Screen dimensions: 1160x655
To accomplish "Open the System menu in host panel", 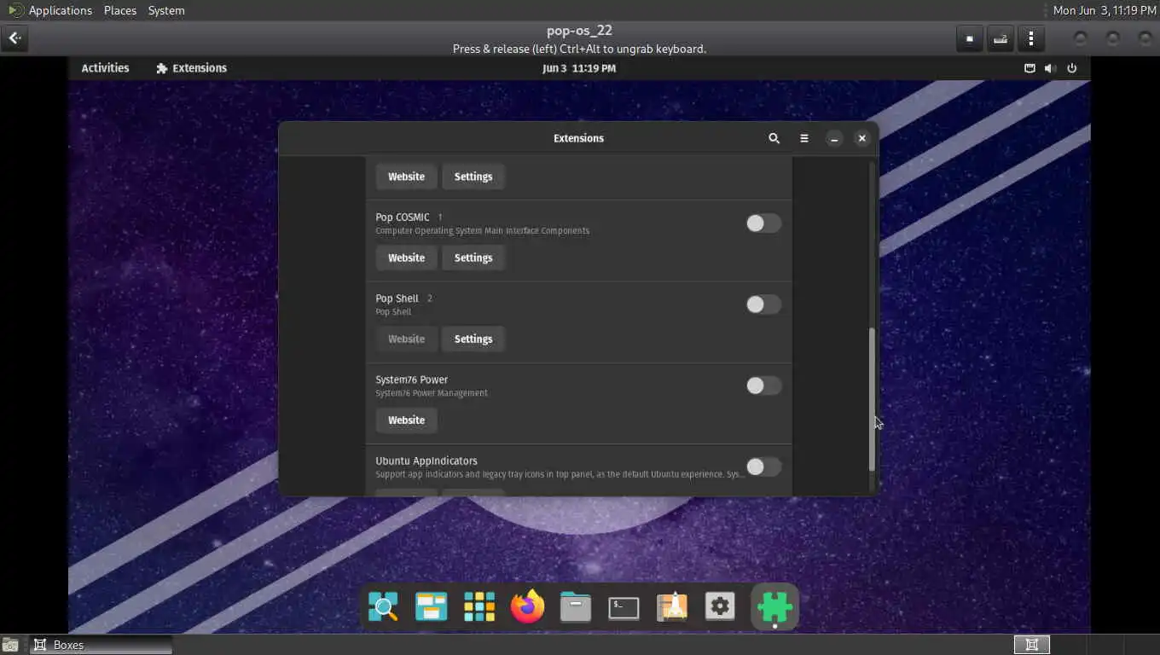I will tap(166, 10).
